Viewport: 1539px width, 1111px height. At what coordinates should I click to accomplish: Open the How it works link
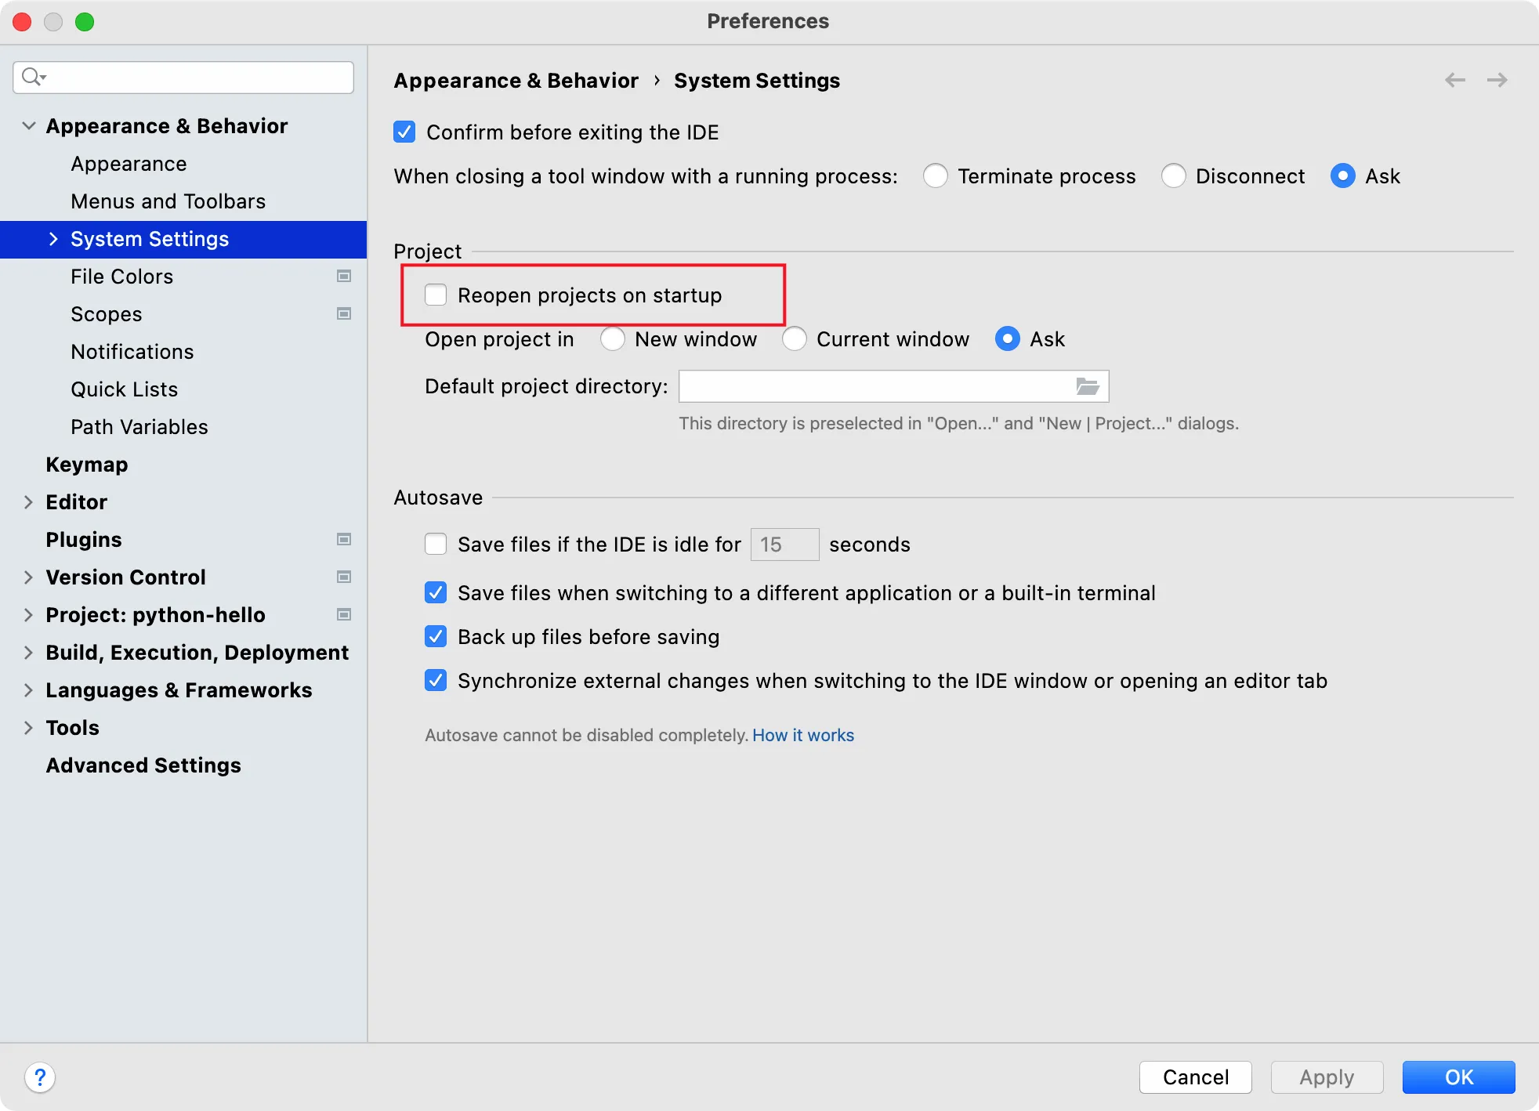(802, 735)
